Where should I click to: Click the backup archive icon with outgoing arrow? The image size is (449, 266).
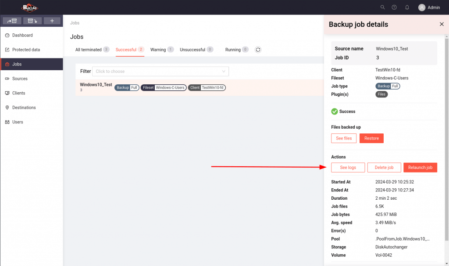tap(12, 21)
